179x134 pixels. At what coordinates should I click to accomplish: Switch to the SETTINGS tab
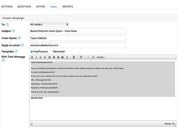click(x=7, y=6)
